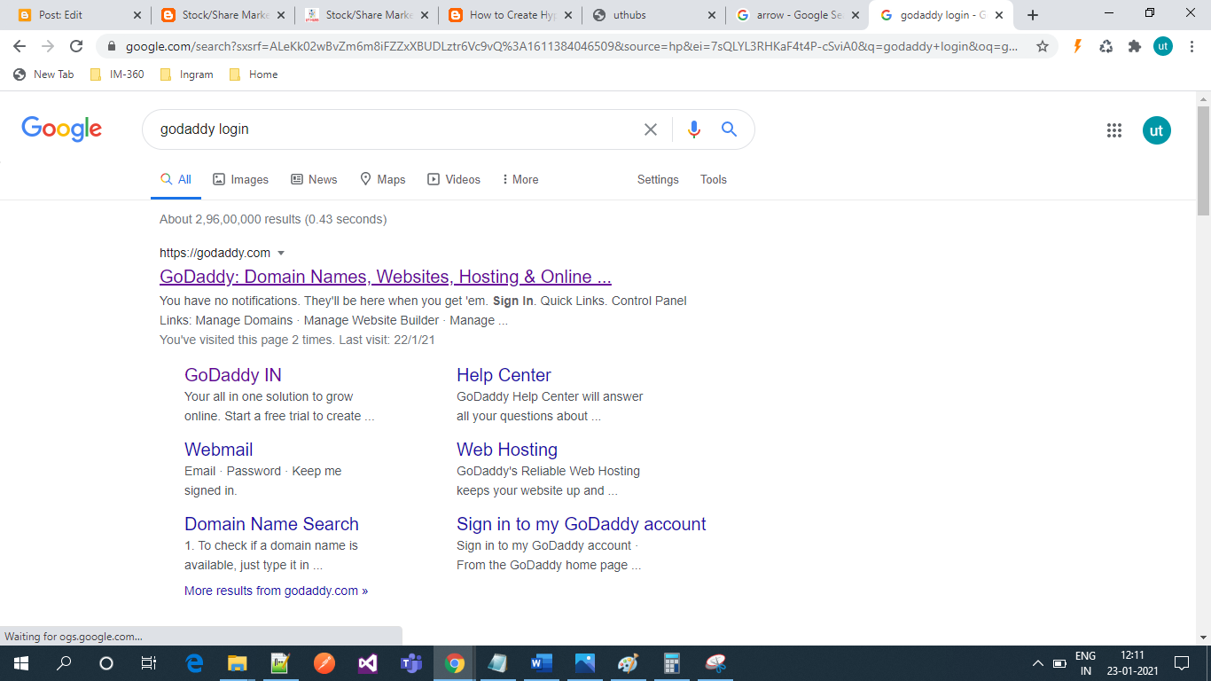Clear the search box with the X
Screen dimensions: 1211x681
coord(651,129)
